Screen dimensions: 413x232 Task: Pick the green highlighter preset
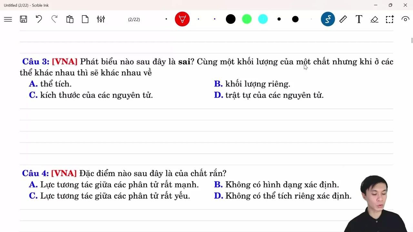(247, 19)
